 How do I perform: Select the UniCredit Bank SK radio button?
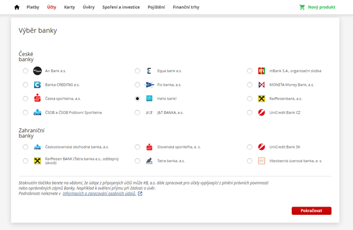pyautogui.click(x=249, y=147)
